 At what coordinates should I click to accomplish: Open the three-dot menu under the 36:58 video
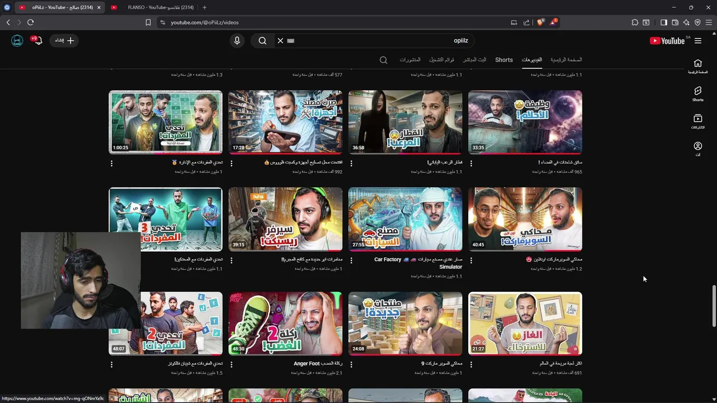tap(351, 163)
